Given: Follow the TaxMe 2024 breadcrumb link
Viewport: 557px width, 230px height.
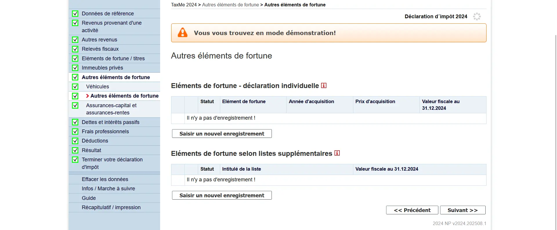Looking at the screenshot, I should 184,5.
